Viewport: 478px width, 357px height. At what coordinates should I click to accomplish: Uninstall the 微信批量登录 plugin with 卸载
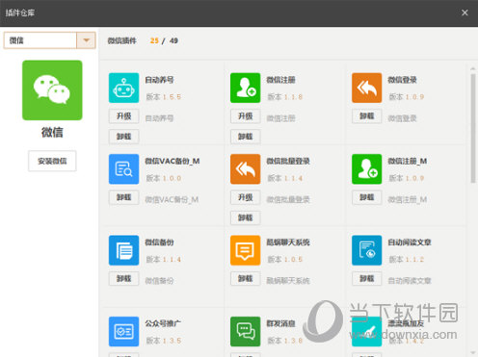[x=245, y=217]
